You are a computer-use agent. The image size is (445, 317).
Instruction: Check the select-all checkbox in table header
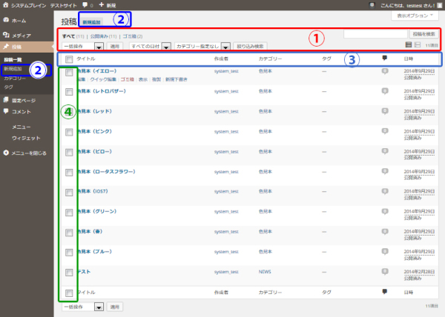69,59
